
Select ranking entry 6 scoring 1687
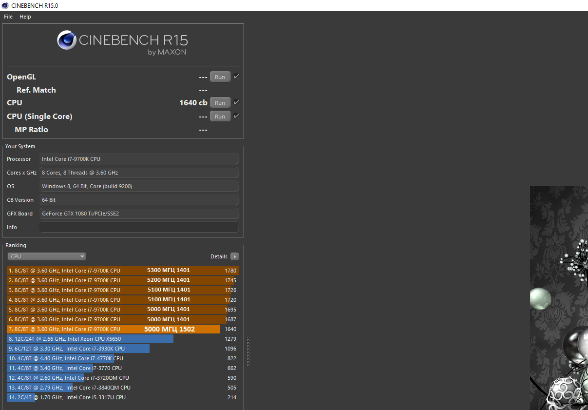pos(123,319)
